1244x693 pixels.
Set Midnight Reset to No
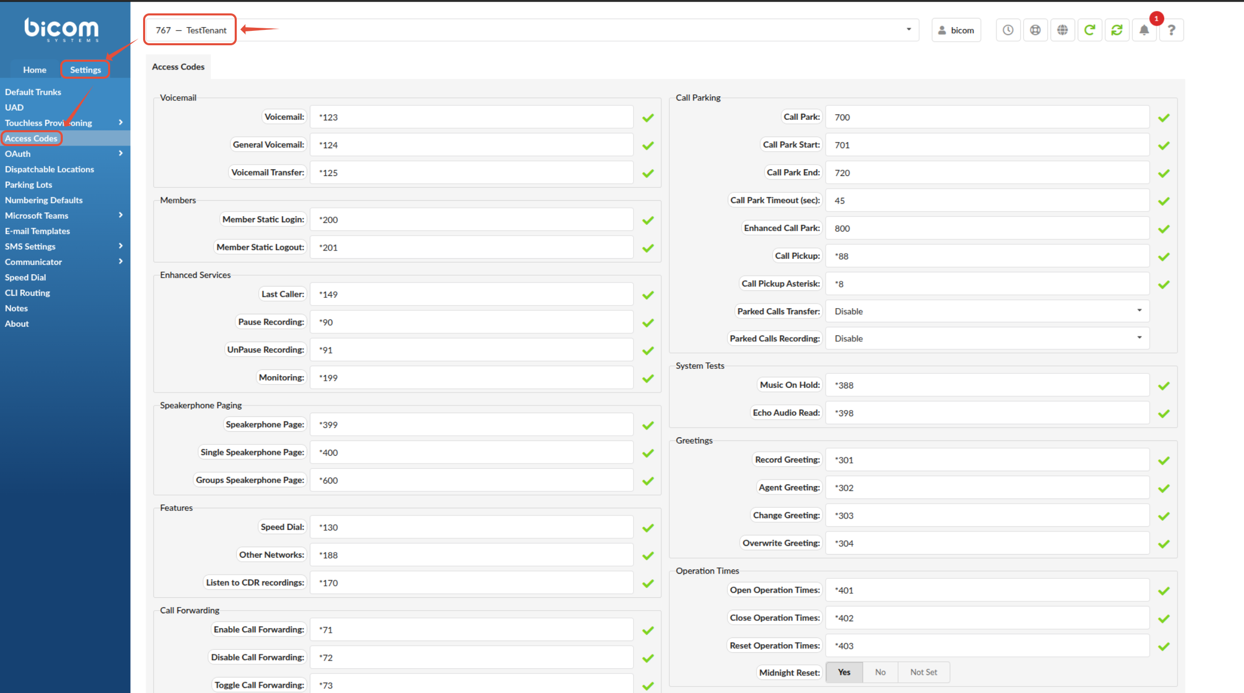coord(880,672)
